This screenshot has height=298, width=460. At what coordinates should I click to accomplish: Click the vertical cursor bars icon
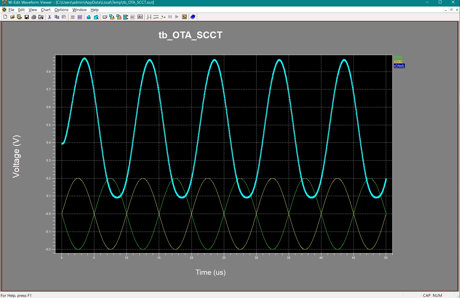click(x=149, y=17)
